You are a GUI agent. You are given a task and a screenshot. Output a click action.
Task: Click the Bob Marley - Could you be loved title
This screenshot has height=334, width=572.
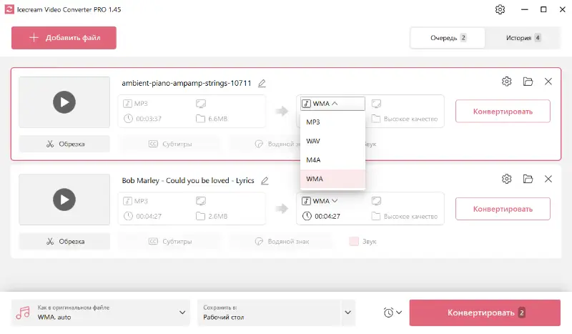(188, 181)
